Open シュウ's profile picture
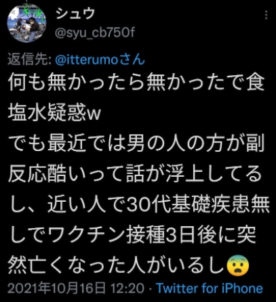Image resolution: width=276 pixels, height=302 pixels. 27,23
